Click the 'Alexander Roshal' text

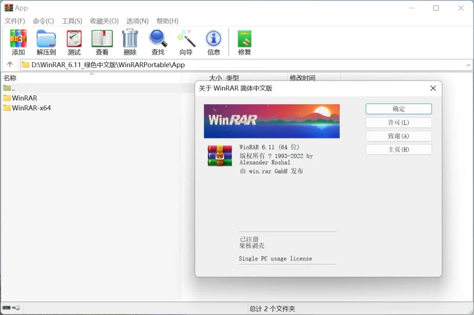pos(265,163)
